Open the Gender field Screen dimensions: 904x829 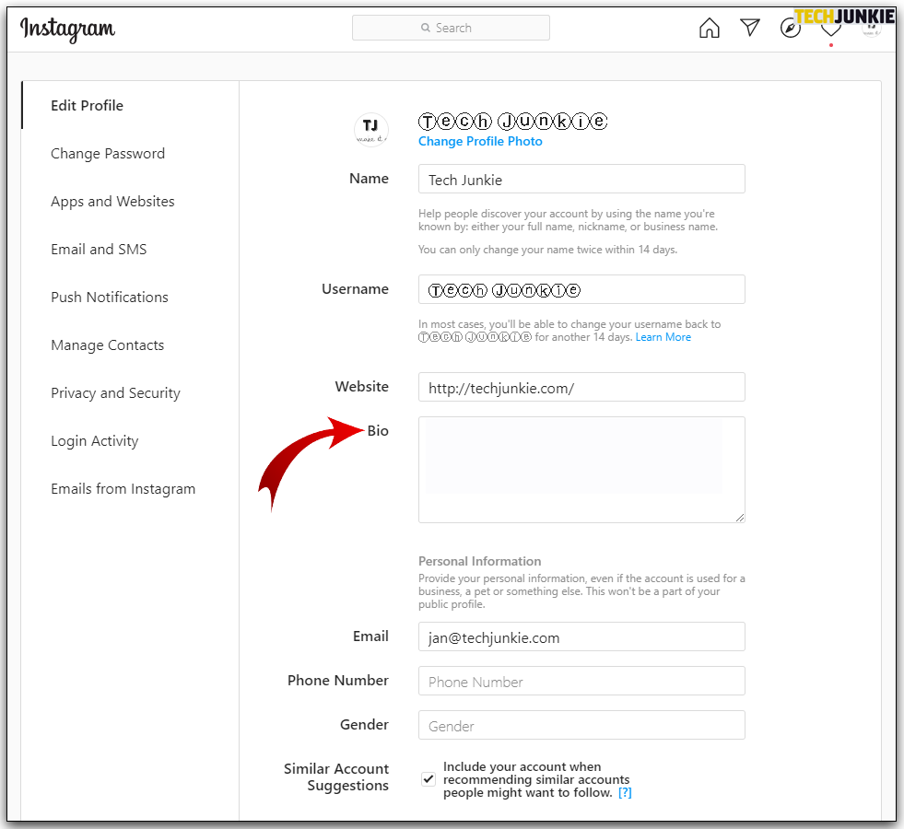pyautogui.click(x=581, y=725)
